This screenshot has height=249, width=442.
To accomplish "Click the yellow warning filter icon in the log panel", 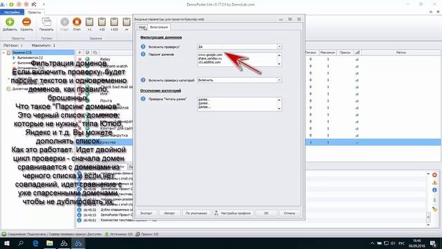I will coord(434,183).
